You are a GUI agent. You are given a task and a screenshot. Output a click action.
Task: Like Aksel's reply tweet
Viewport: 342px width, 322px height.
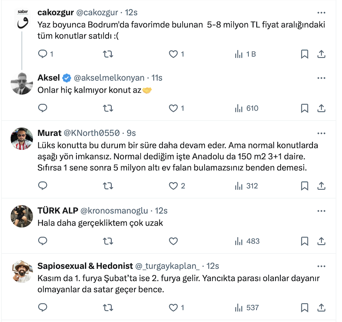(x=173, y=108)
